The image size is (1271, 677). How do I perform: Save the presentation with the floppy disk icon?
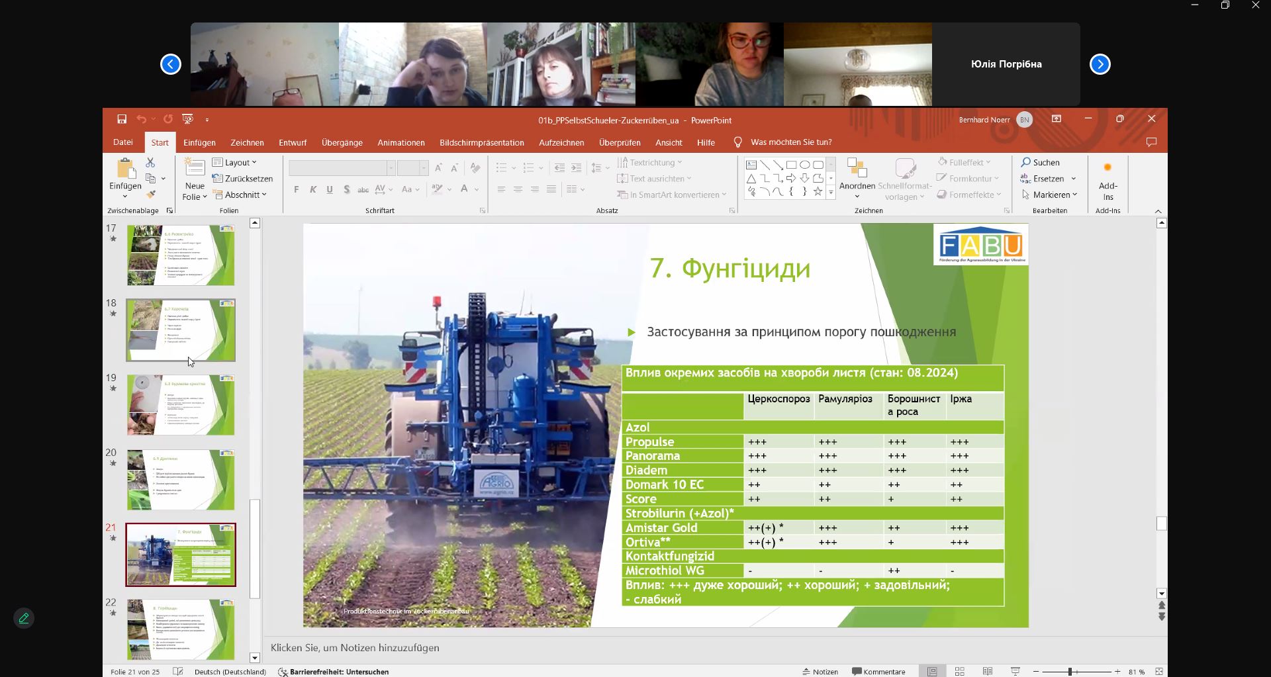(122, 119)
